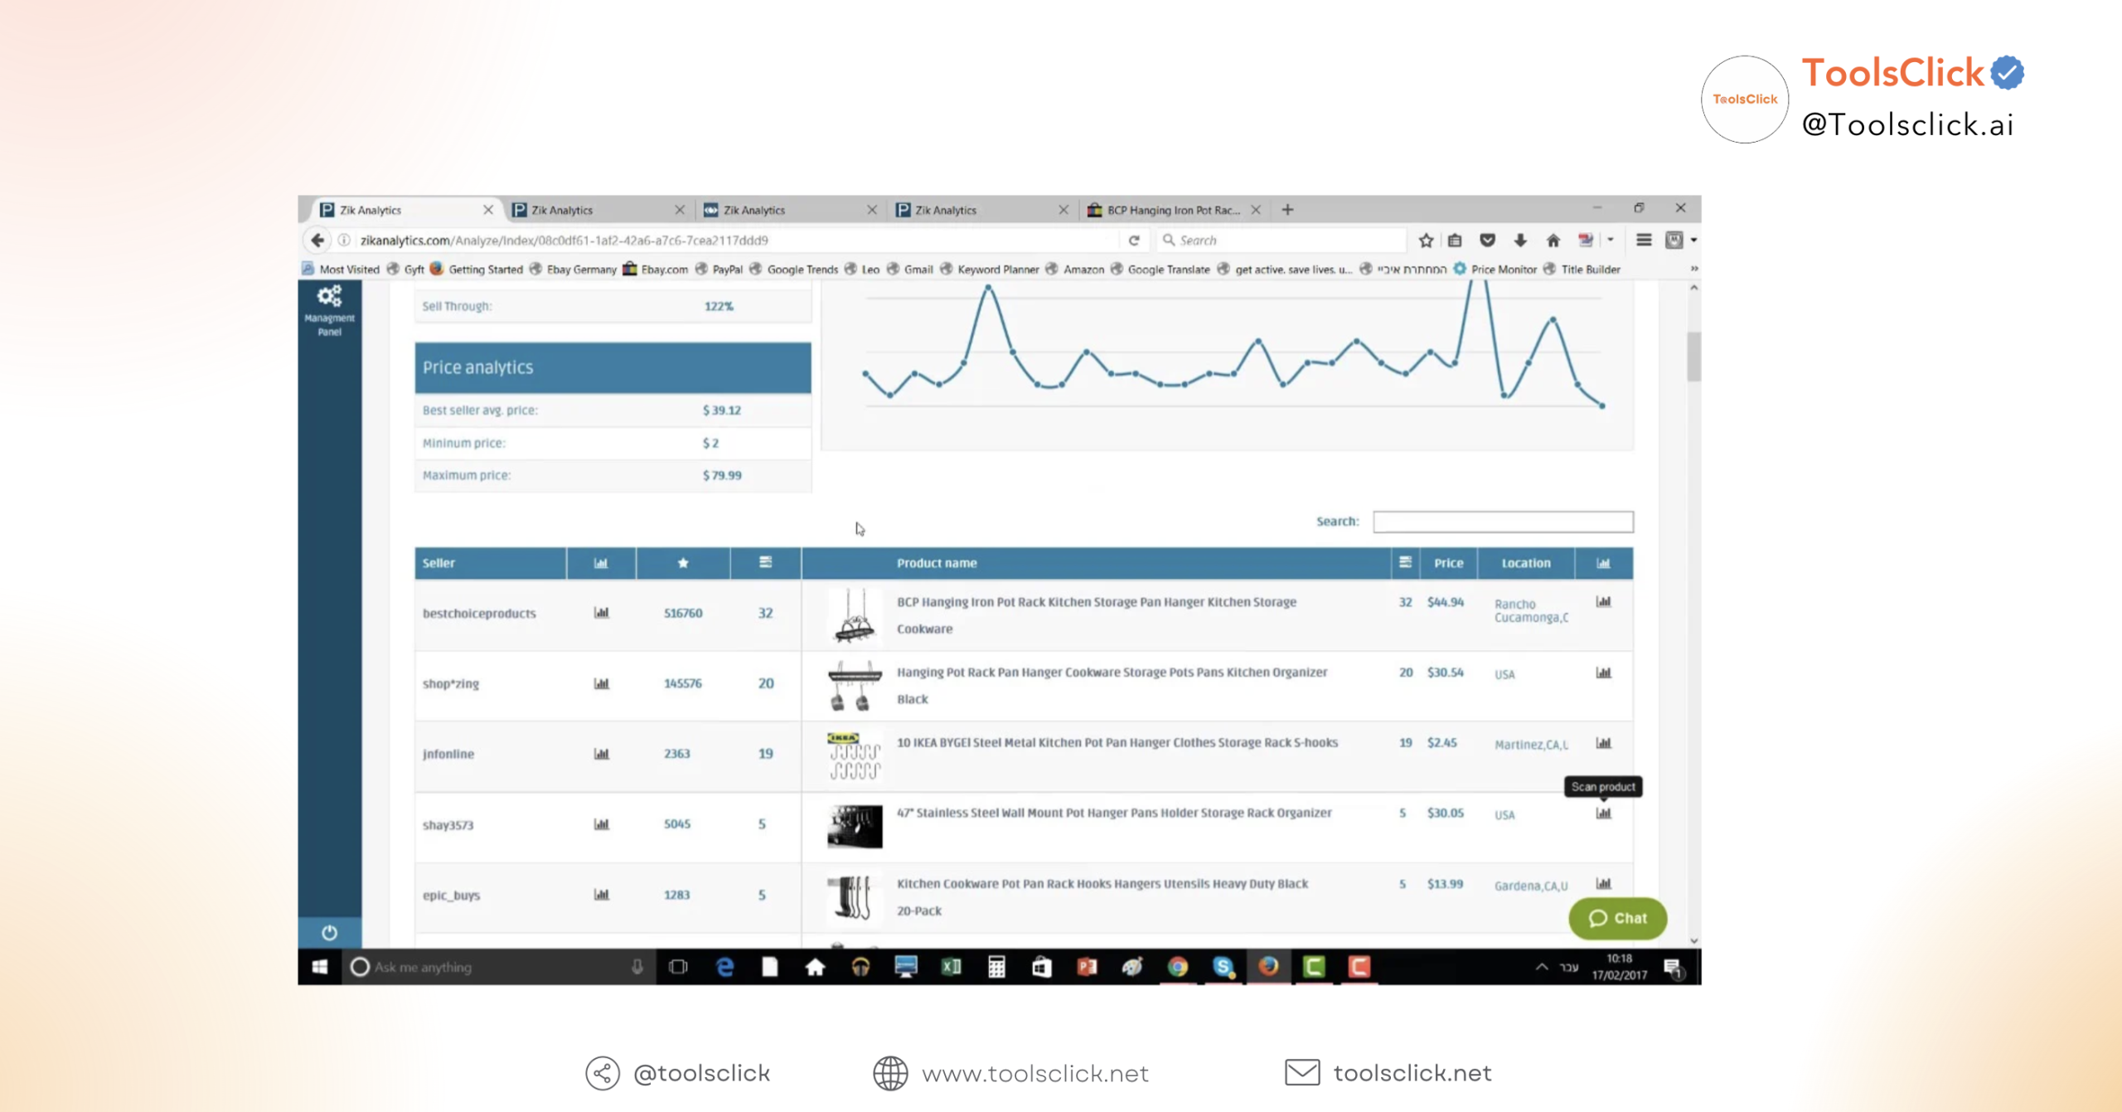Open the Firefox hamburger menu
The height and width of the screenshot is (1112, 2122).
[1642, 240]
